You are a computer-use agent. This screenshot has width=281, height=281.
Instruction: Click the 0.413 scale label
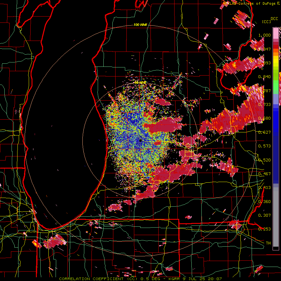tap(264, 187)
